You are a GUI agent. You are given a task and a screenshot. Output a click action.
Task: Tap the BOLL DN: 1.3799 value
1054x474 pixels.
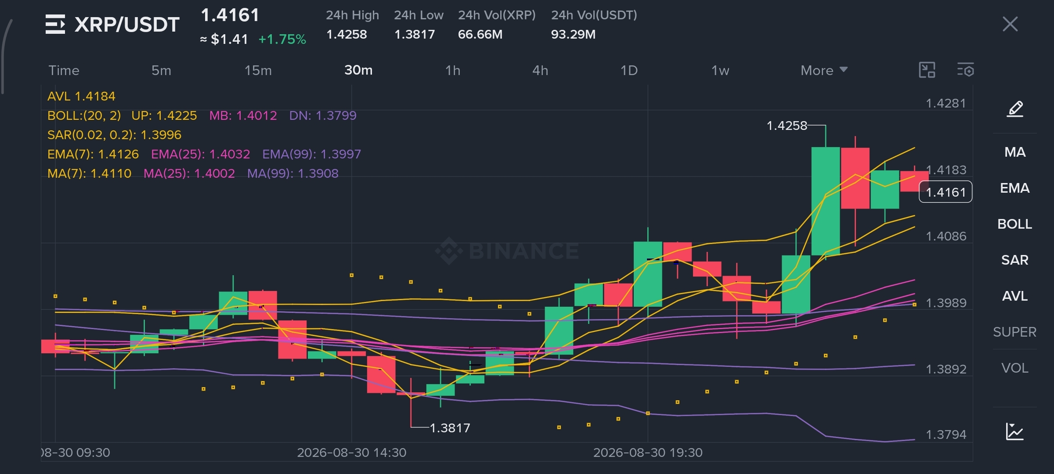323,115
